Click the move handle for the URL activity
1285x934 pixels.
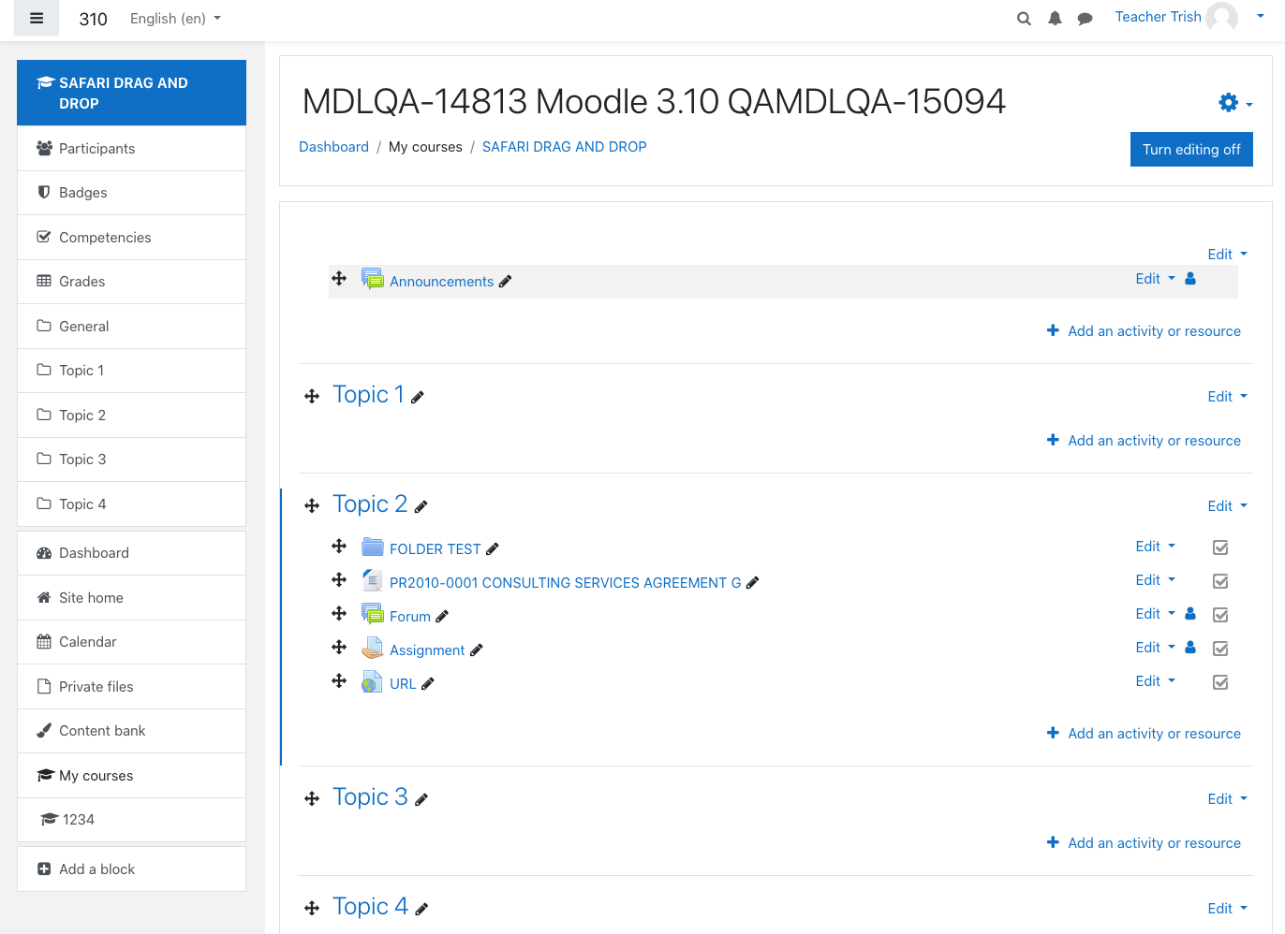[x=339, y=681]
